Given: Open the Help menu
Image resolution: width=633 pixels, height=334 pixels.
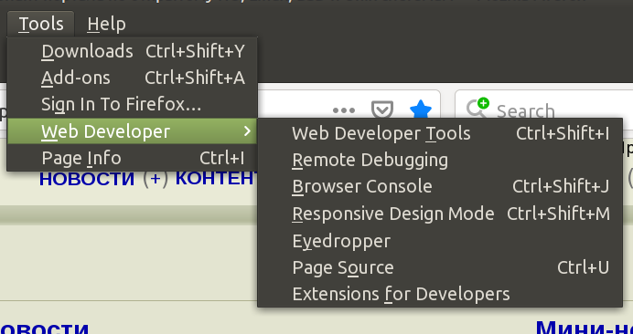Looking at the screenshot, I should click(x=107, y=24).
